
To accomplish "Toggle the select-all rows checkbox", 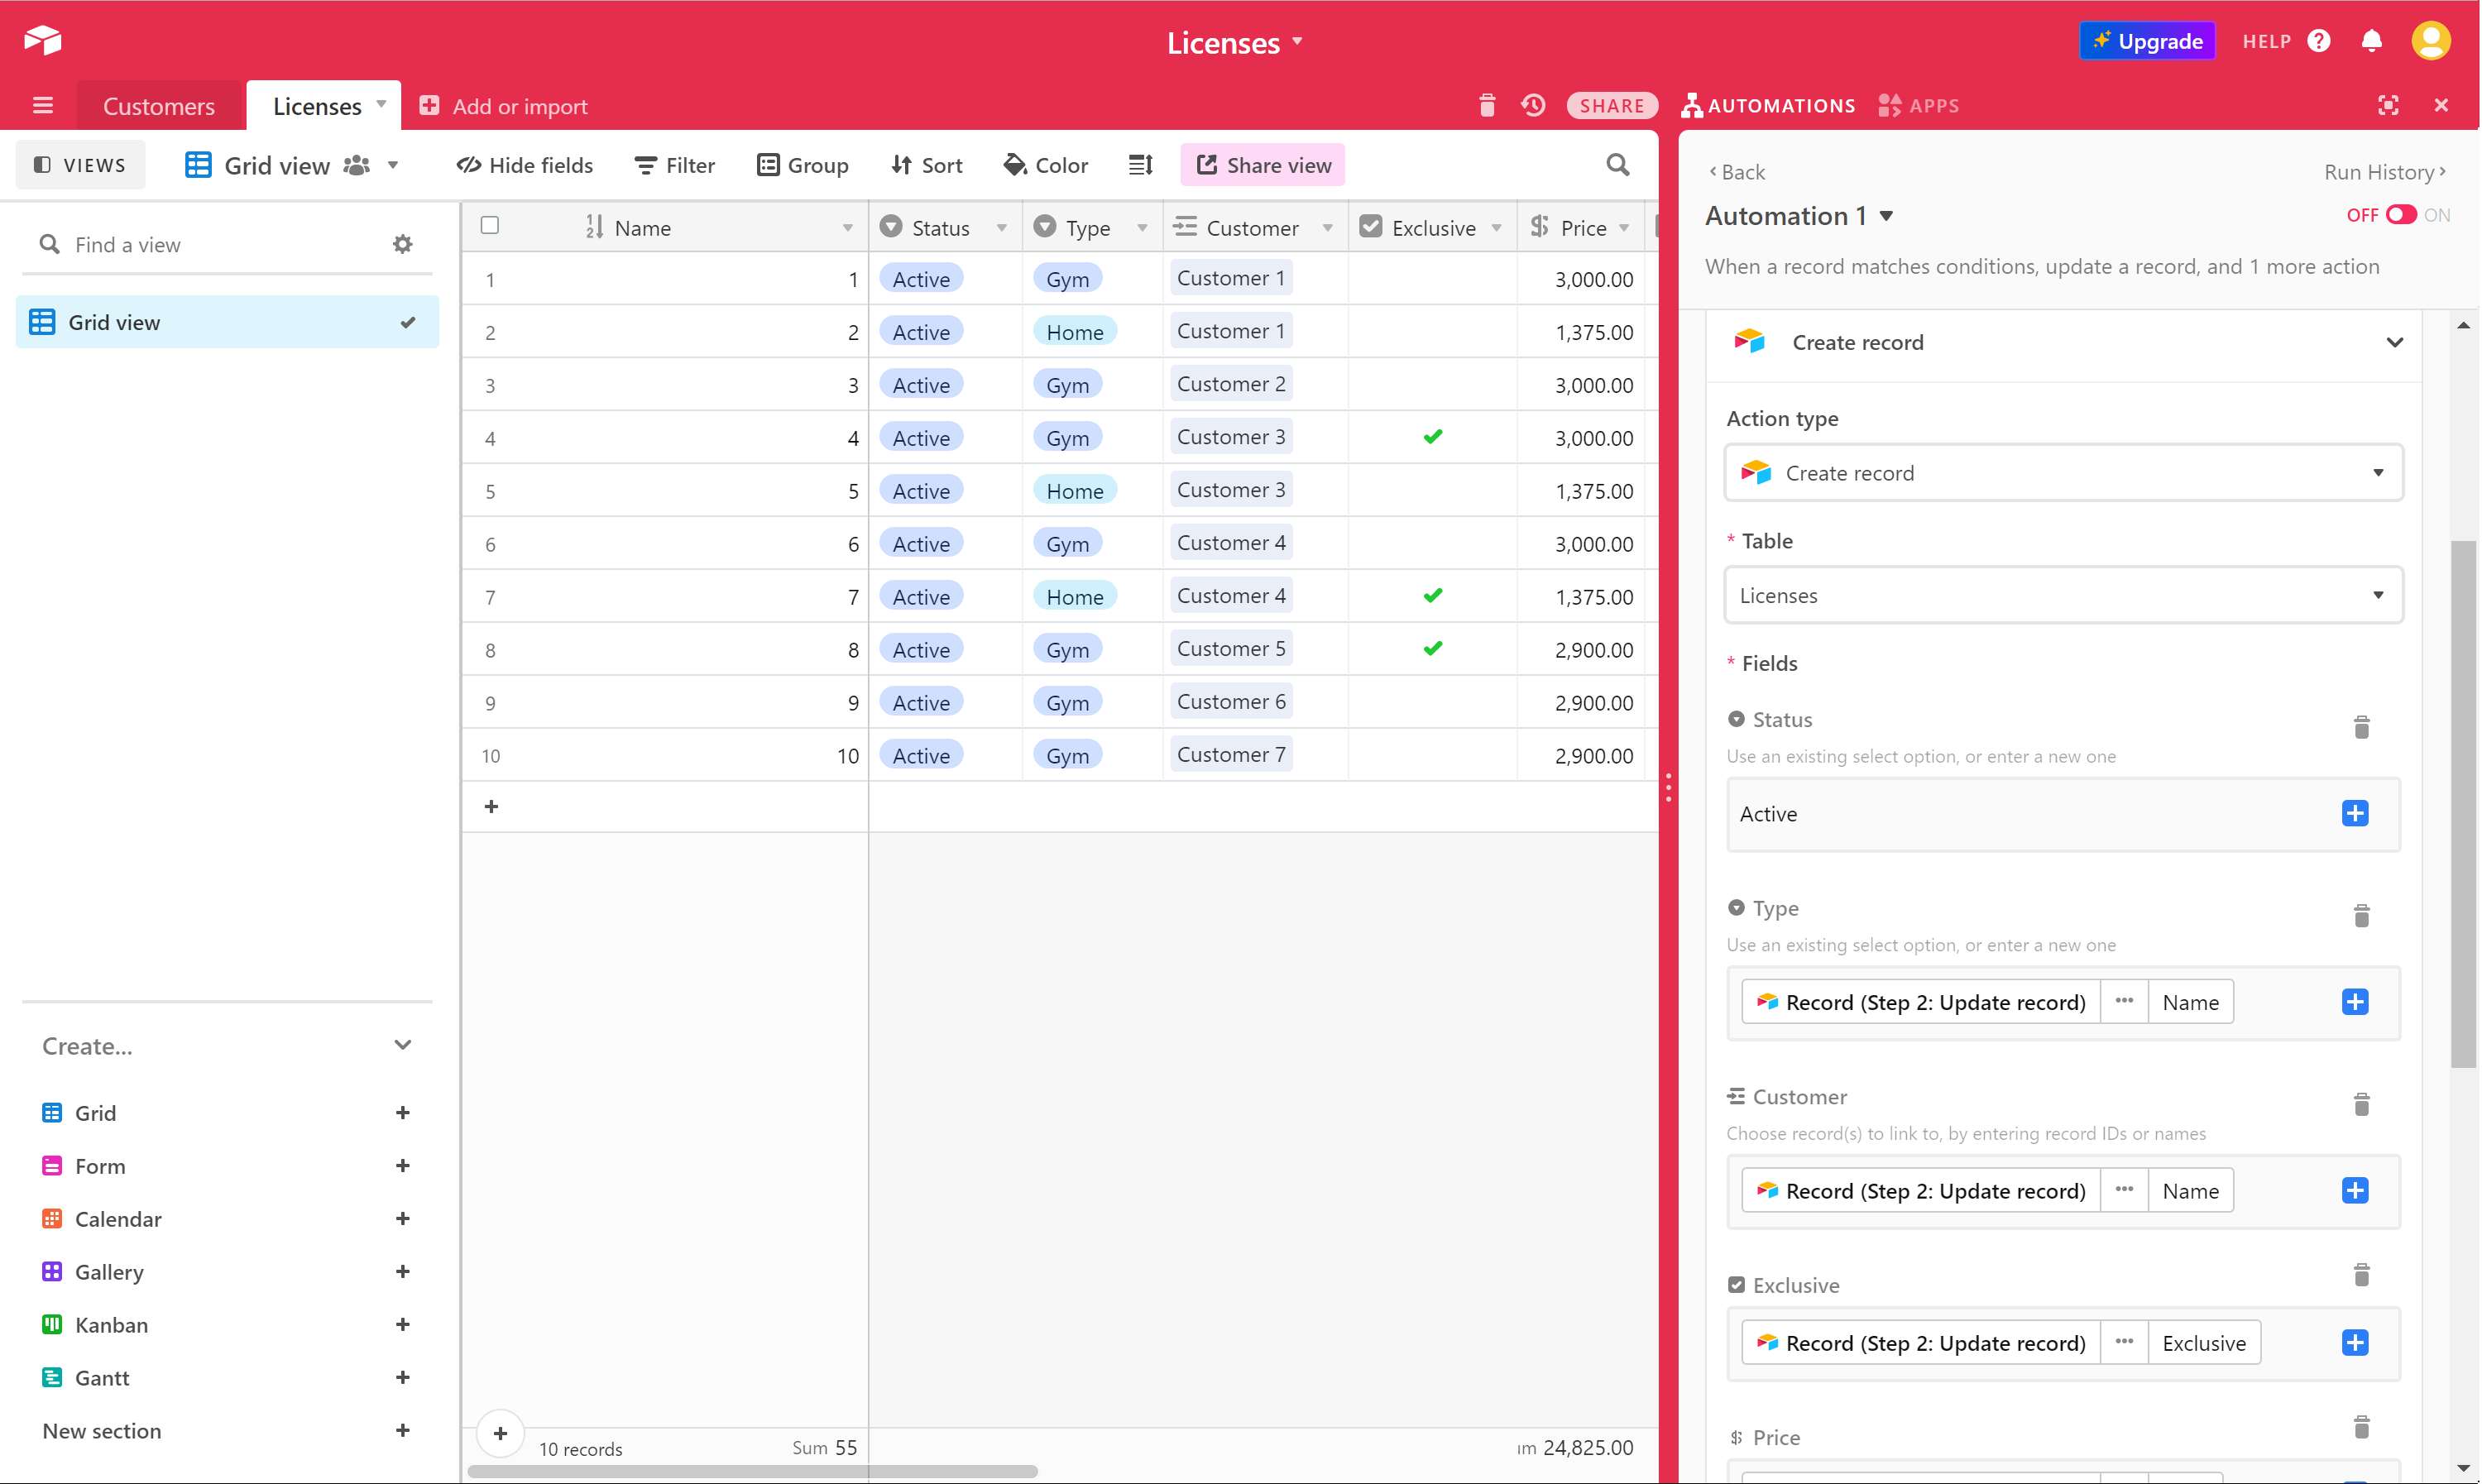I will 490,225.
